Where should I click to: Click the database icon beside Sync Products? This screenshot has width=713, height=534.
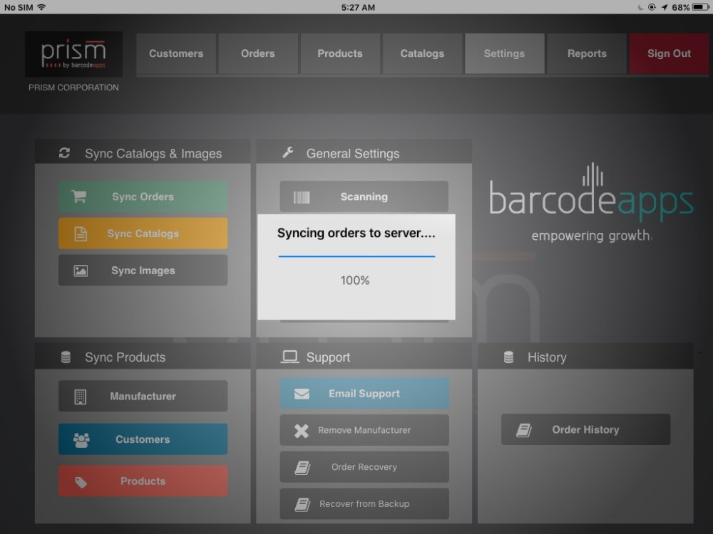point(66,357)
